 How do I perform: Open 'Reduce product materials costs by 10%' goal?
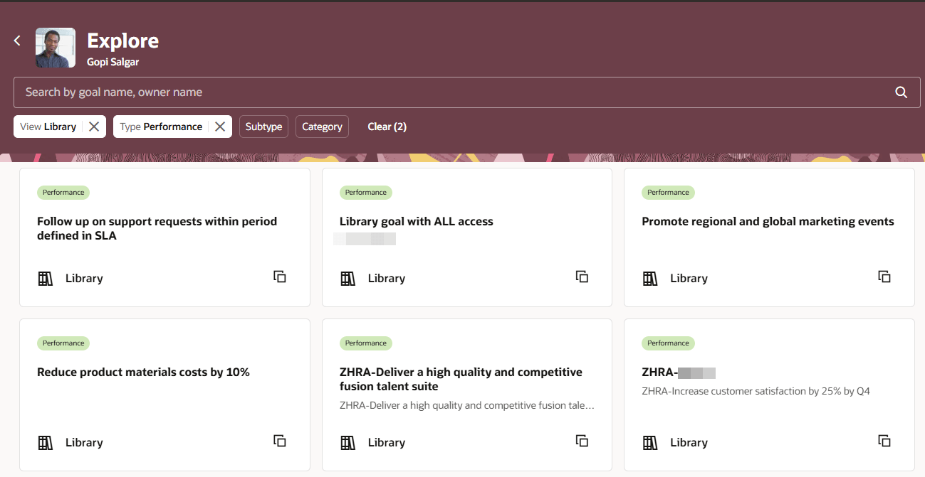coord(143,372)
